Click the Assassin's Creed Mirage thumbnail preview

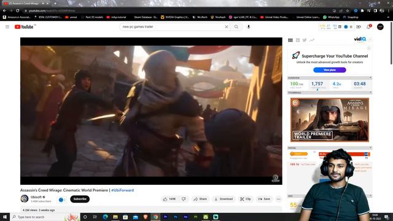coord(330,120)
